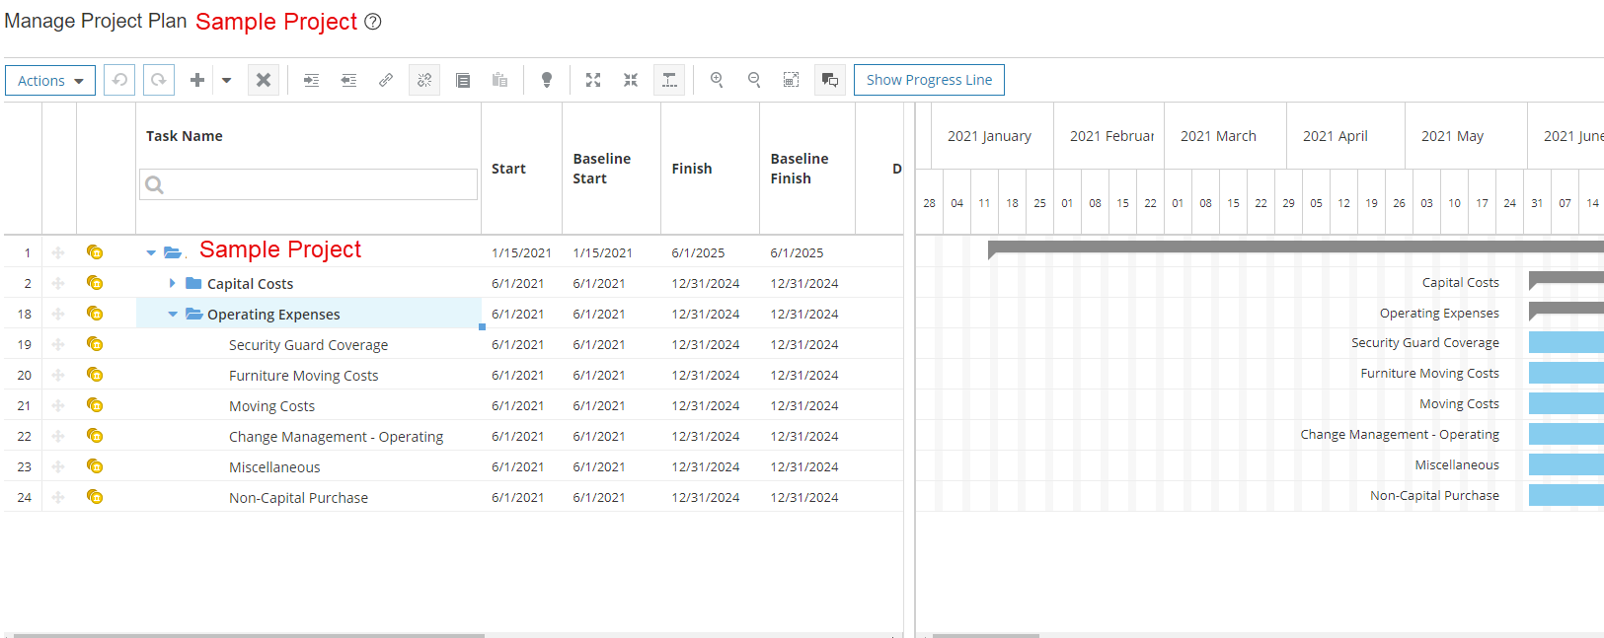The width and height of the screenshot is (1604, 638).
Task: Click the zoom-to-fit icon
Action: coord(792,80)
